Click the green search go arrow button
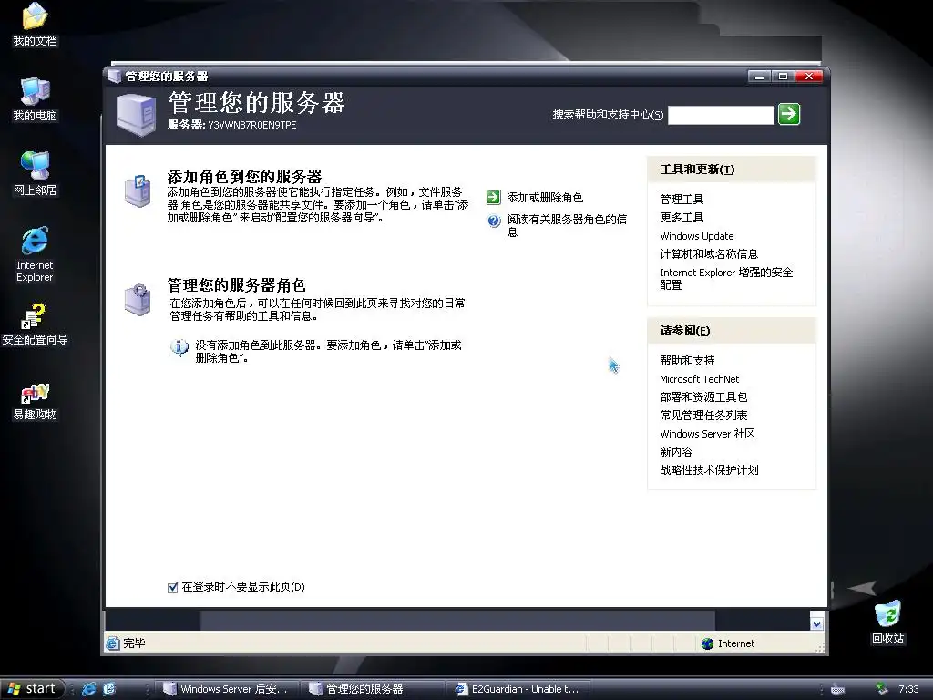Image resolution: width=933 pixels, height=700 pixels. [789, 114]
